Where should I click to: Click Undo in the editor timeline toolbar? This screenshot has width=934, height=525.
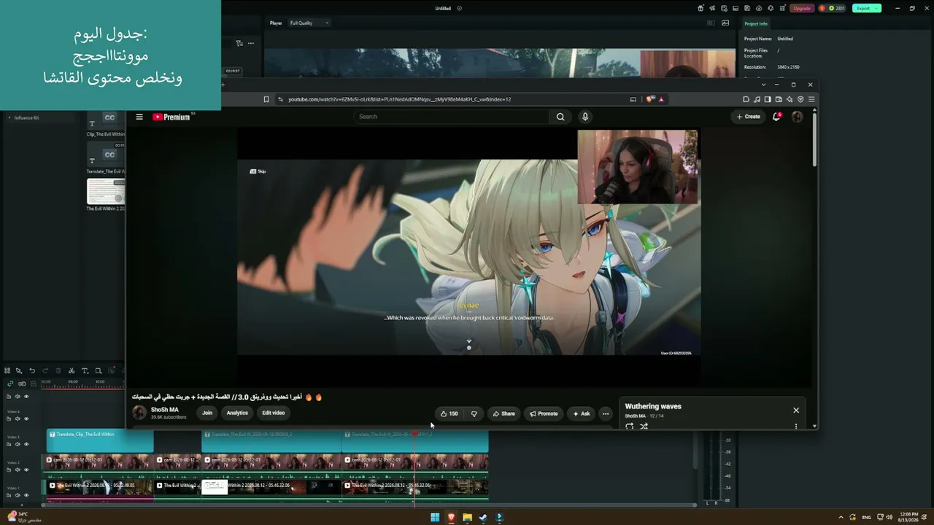(x=32, y=370)
